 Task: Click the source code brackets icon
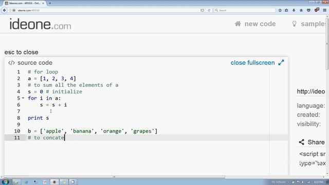[x=11, y=63]
